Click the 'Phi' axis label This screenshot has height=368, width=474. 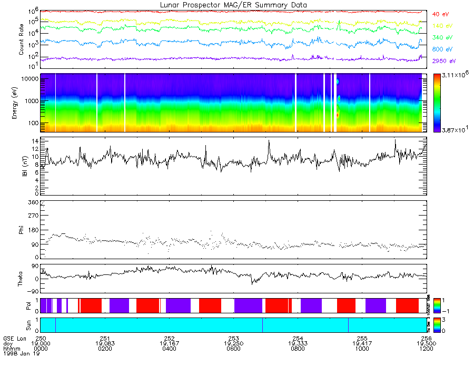pyautogui.click(x=21, y=230)
